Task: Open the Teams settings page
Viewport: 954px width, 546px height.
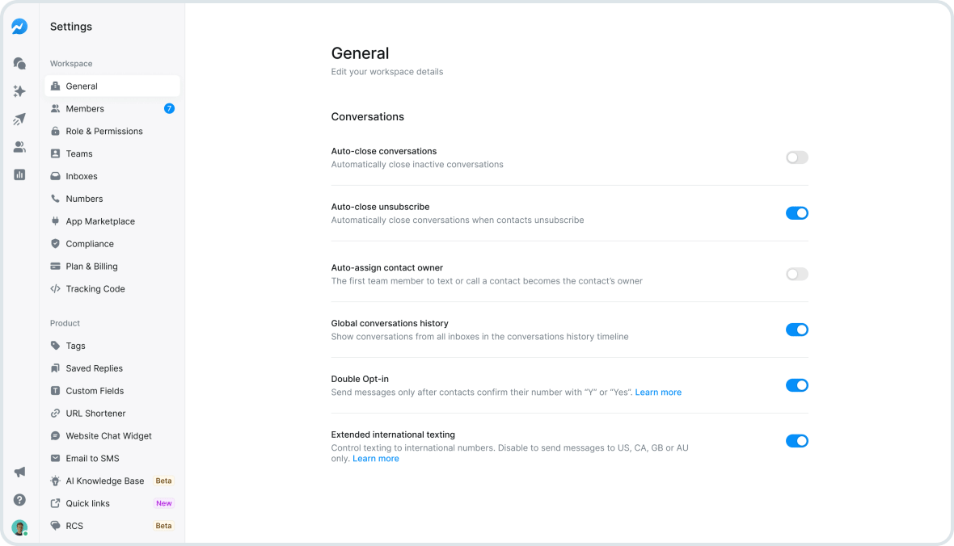Action: (x=80, y=153)
